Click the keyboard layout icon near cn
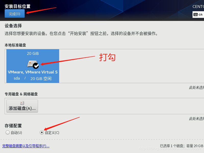Viewport: 204px width, 153px height. [x=196, y=15]
